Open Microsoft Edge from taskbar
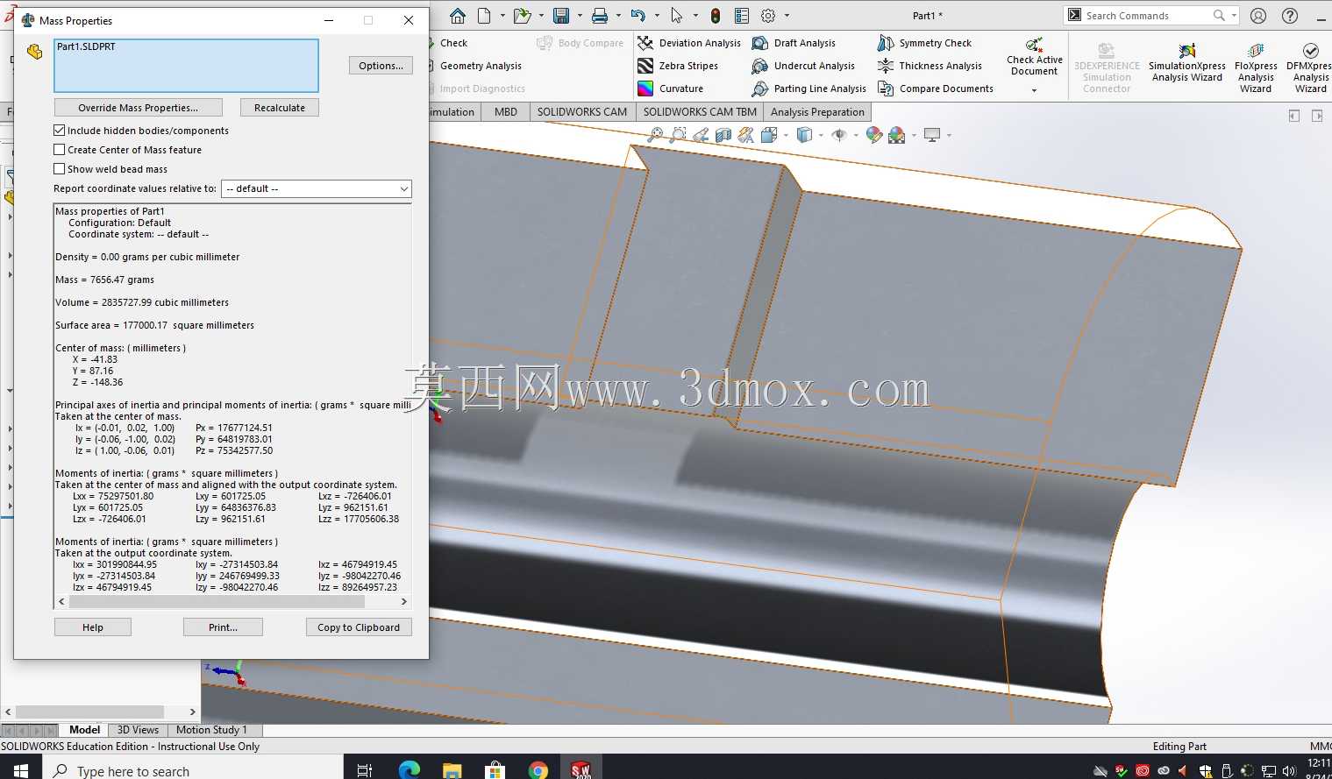This screenshot has height=779, width=1332. pyautogui.click(x=410, y=770)
